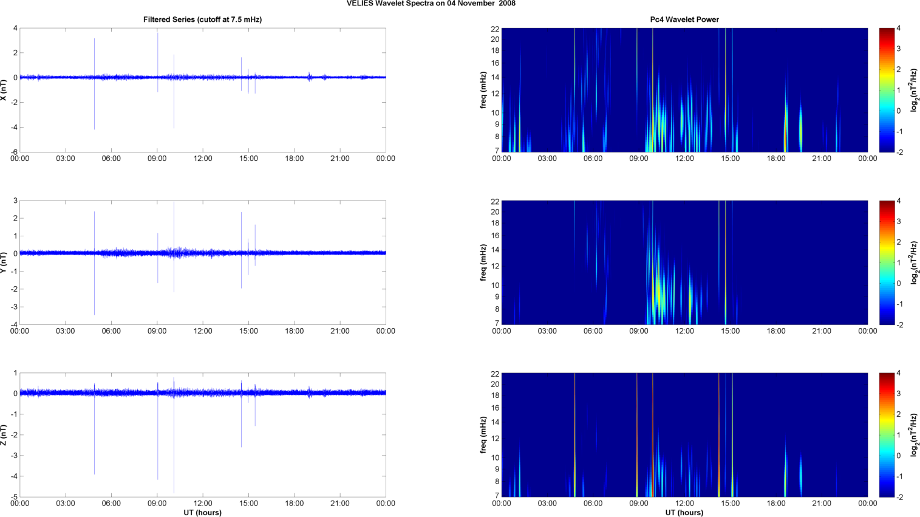This screenshot has height=517, width=920.
Task: Select the Y (nT) axis label
Action: [x=4, y=262]
